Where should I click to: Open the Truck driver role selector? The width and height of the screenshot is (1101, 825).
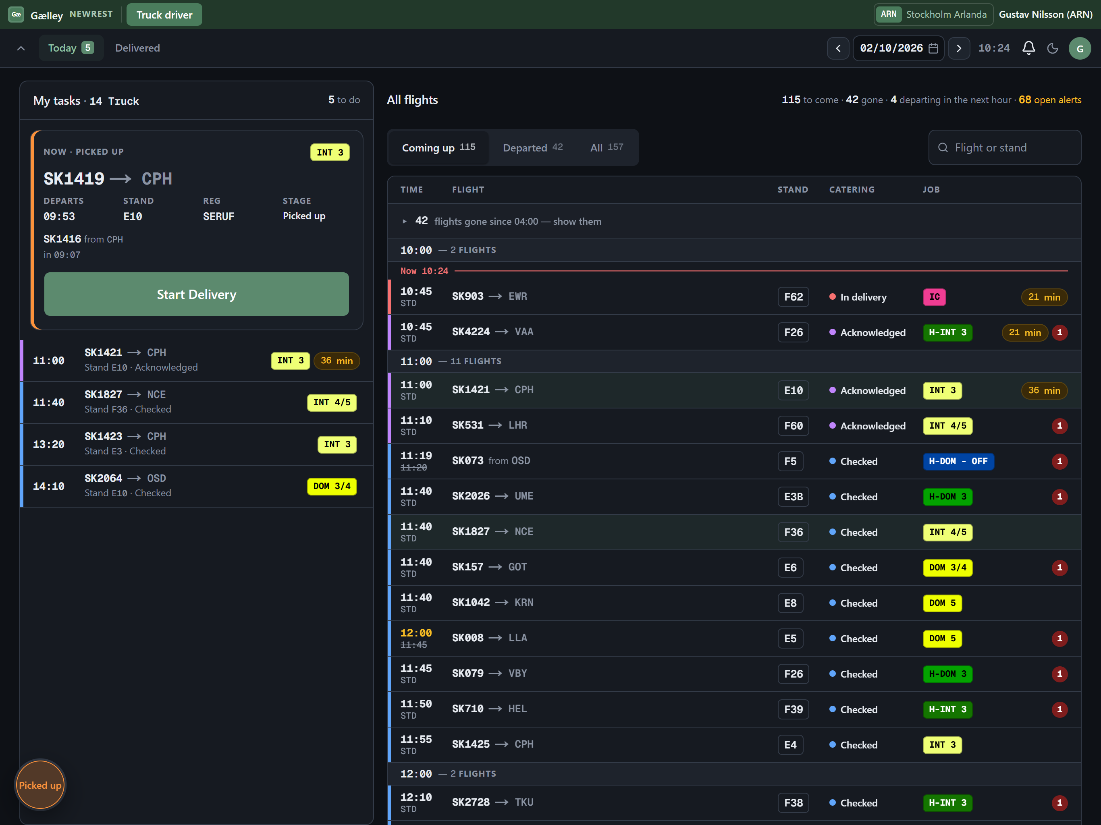(164, 15)
